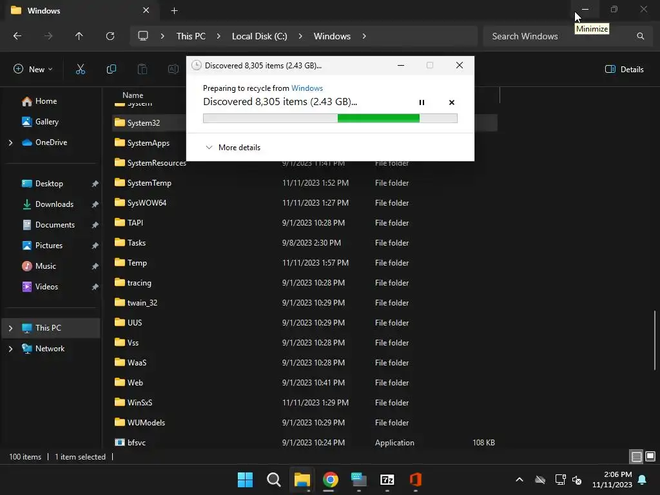660x495 pixels.
Task: Click the Windows link in dialog
Action: pos(307,88)
